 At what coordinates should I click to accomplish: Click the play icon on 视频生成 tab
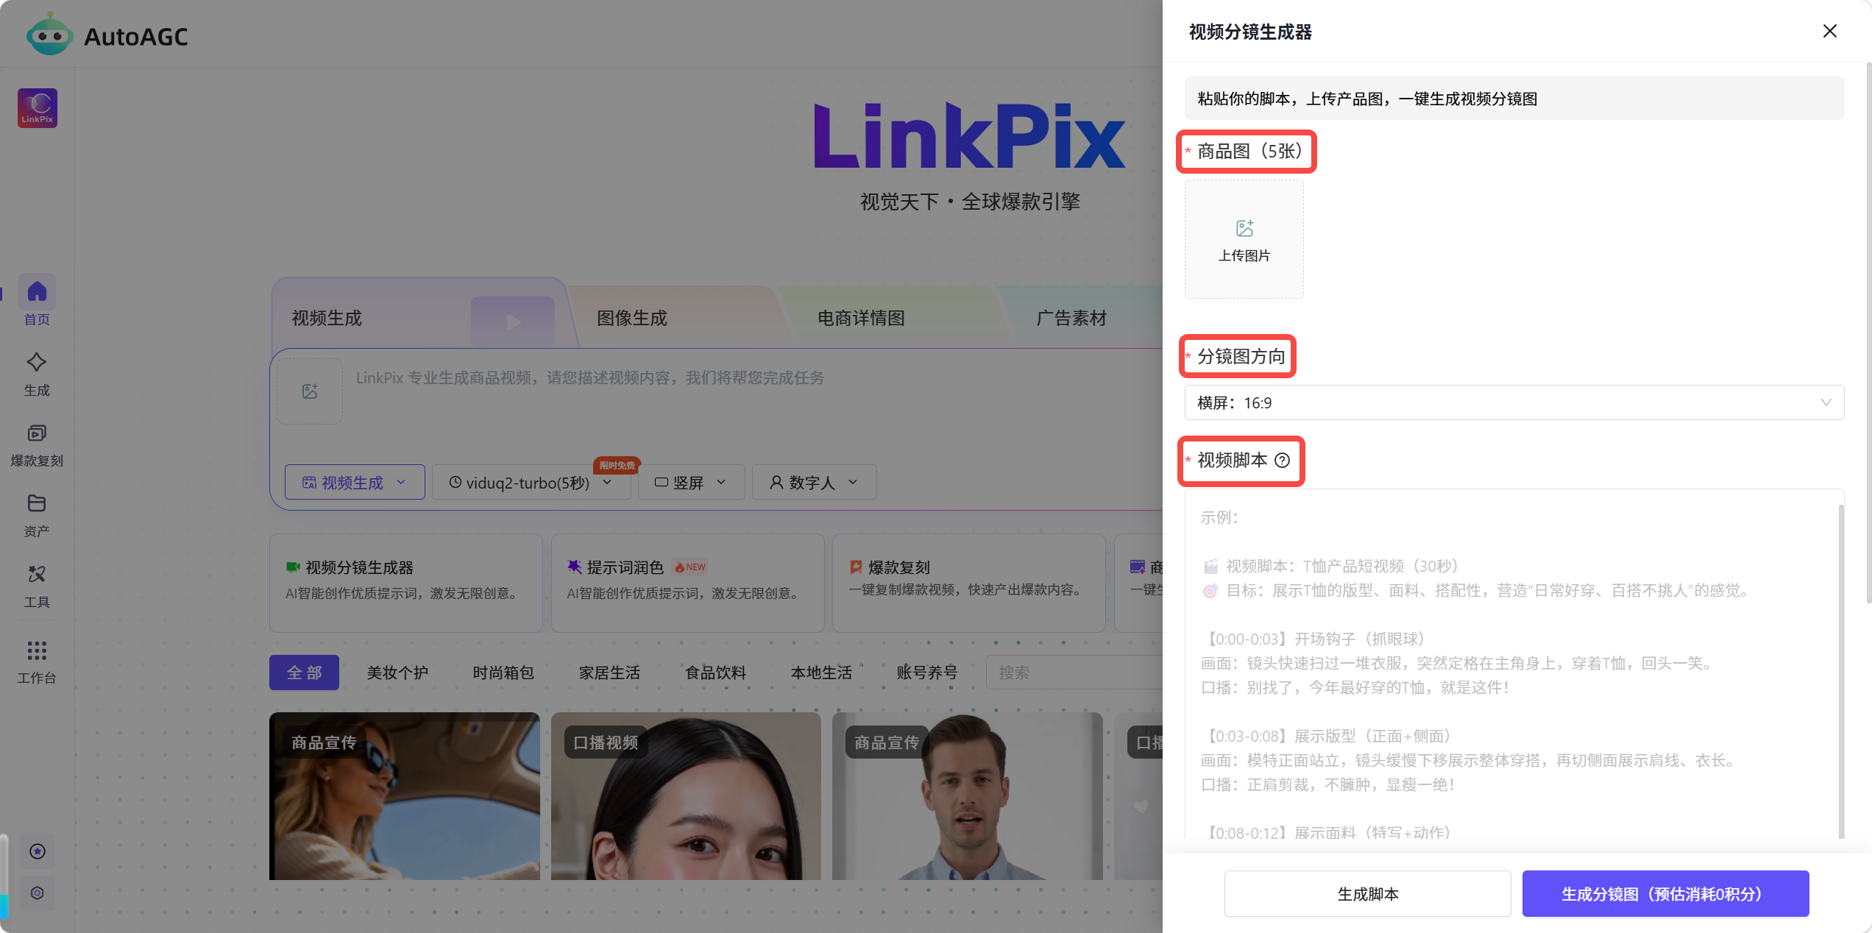point(513,322)
